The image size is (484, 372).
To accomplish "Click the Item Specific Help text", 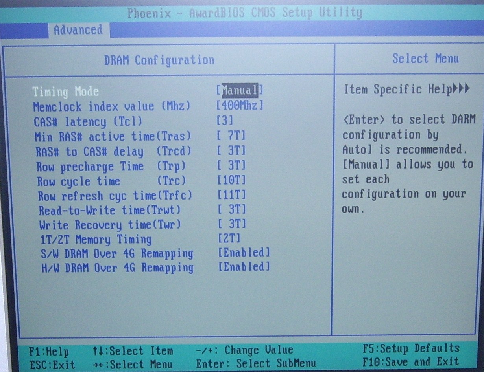I will point(398,90).
